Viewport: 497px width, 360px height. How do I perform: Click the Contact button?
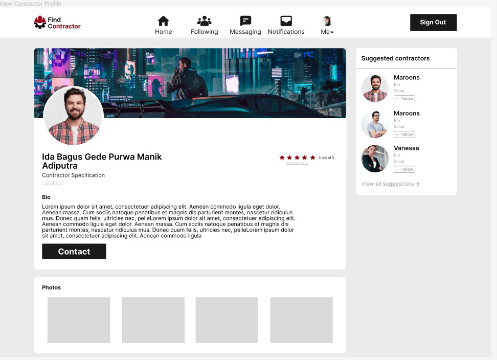74,251
